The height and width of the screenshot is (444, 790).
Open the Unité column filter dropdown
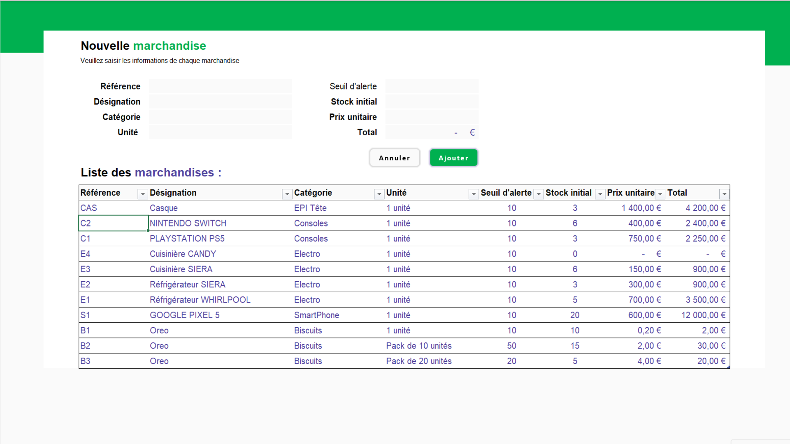click(474, 194)
